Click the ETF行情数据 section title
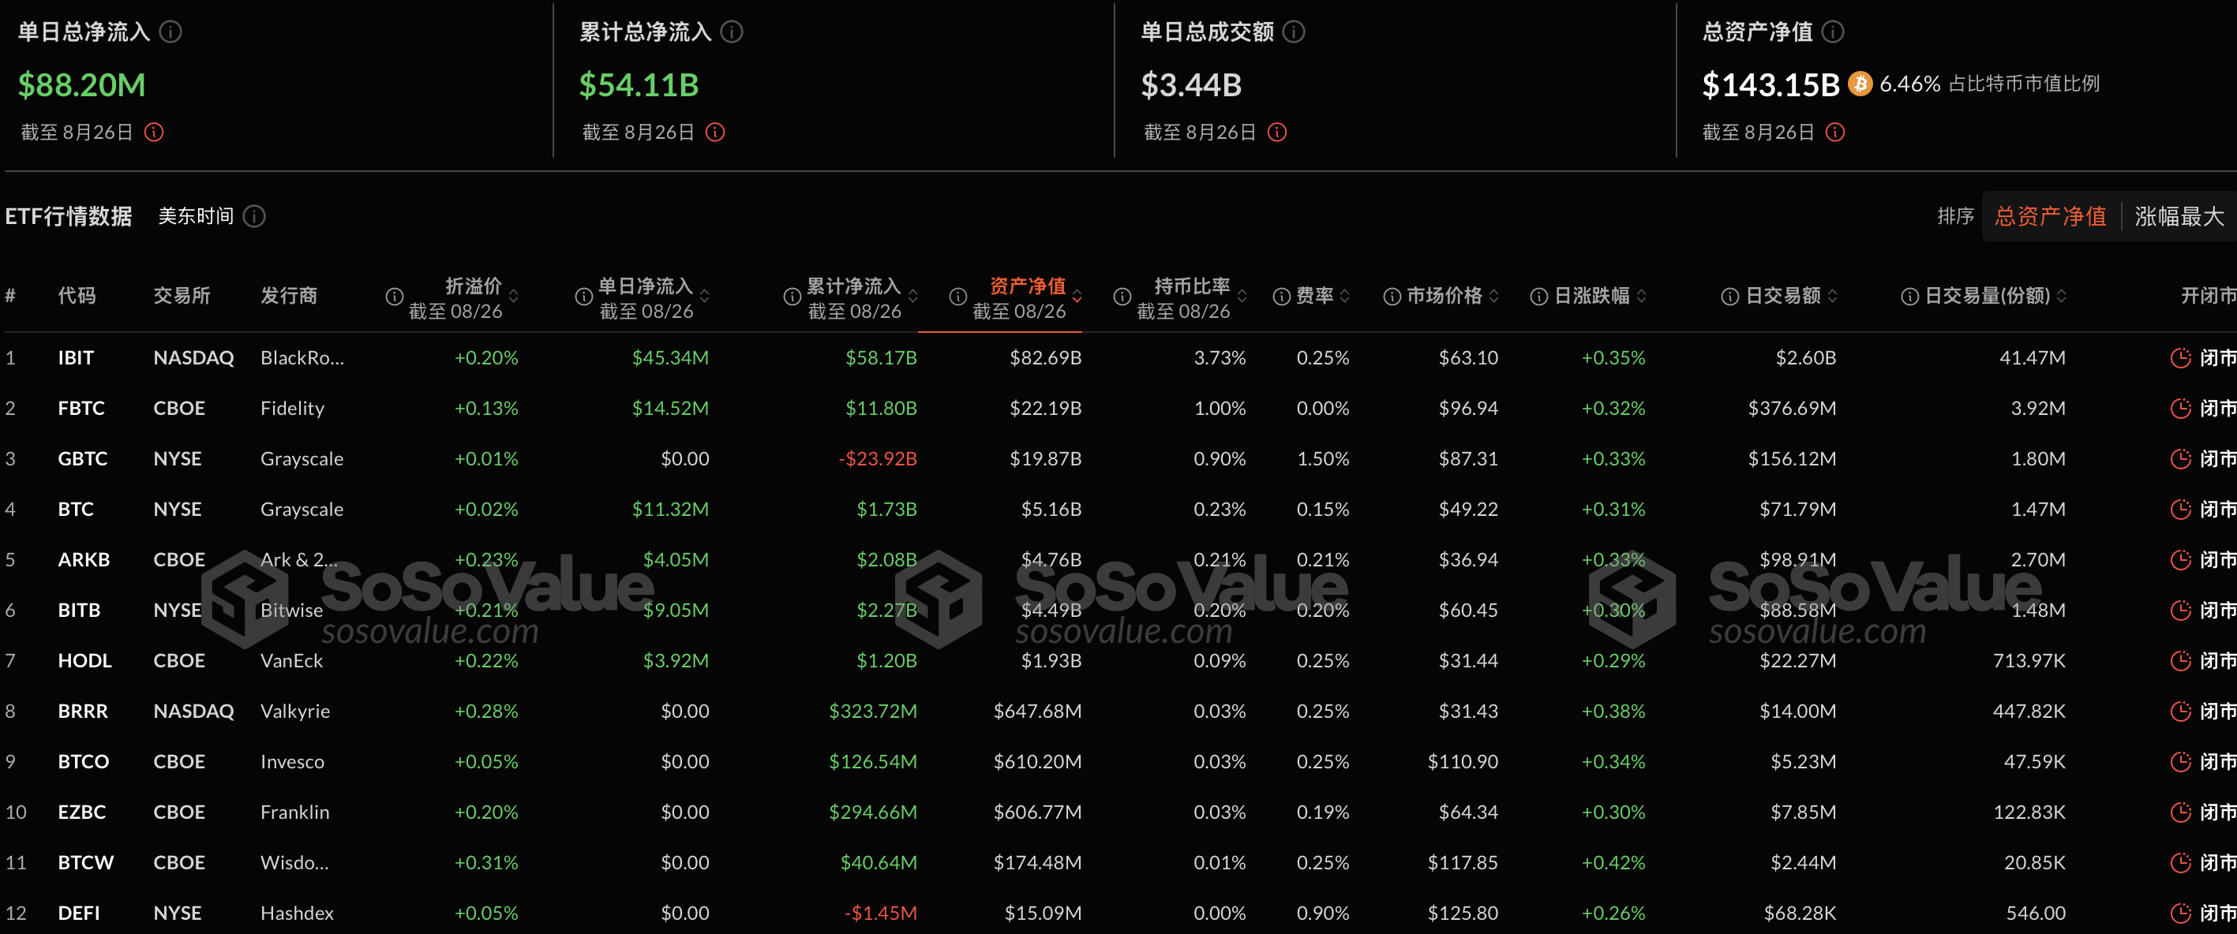 coord(69,216)
